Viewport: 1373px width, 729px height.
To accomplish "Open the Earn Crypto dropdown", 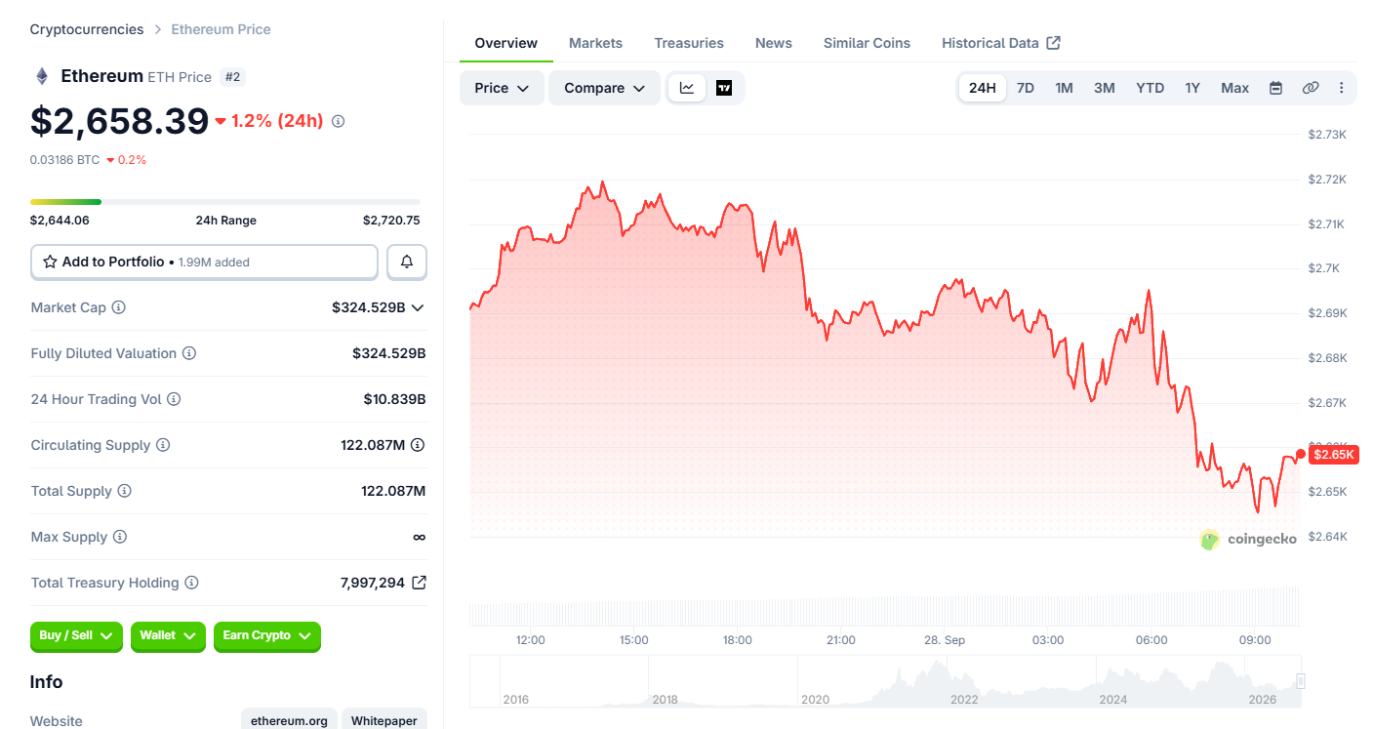I will click(267, 635).
